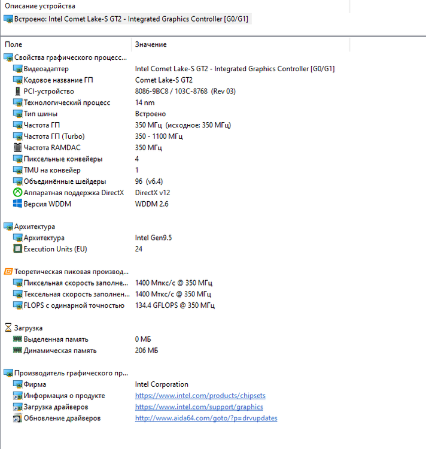Click value 8086-9BC8 / 103C-8768 (Rev 03)
This screenshot has width=426, height=449.
[x=185, y=92]
